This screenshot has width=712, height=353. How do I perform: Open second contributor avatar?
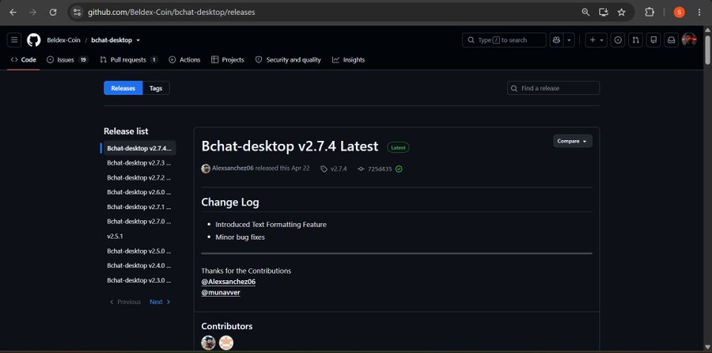[226, 343]
